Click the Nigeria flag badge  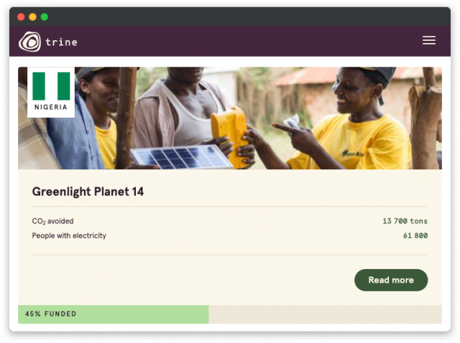pos(51,93)
